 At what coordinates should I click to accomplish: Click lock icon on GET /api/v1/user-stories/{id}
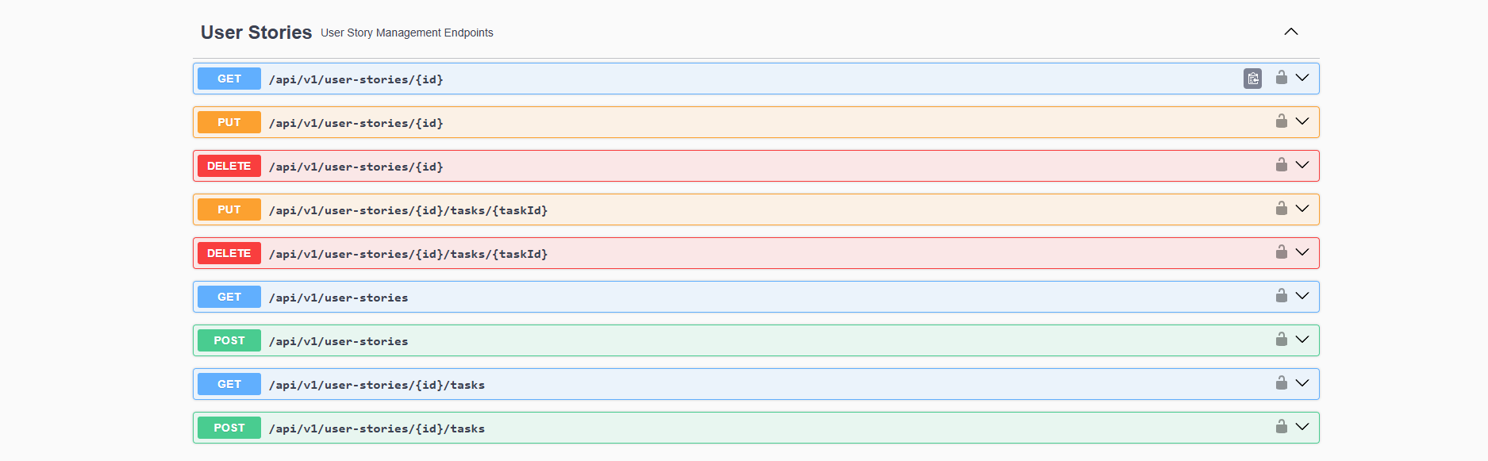coord(1282,77)
